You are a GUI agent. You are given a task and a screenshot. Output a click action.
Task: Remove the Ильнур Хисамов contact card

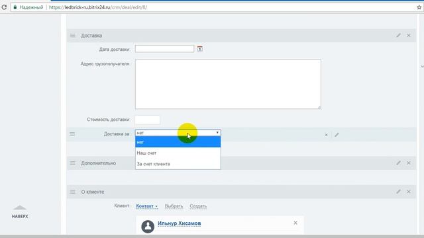(x=295, y=223)
